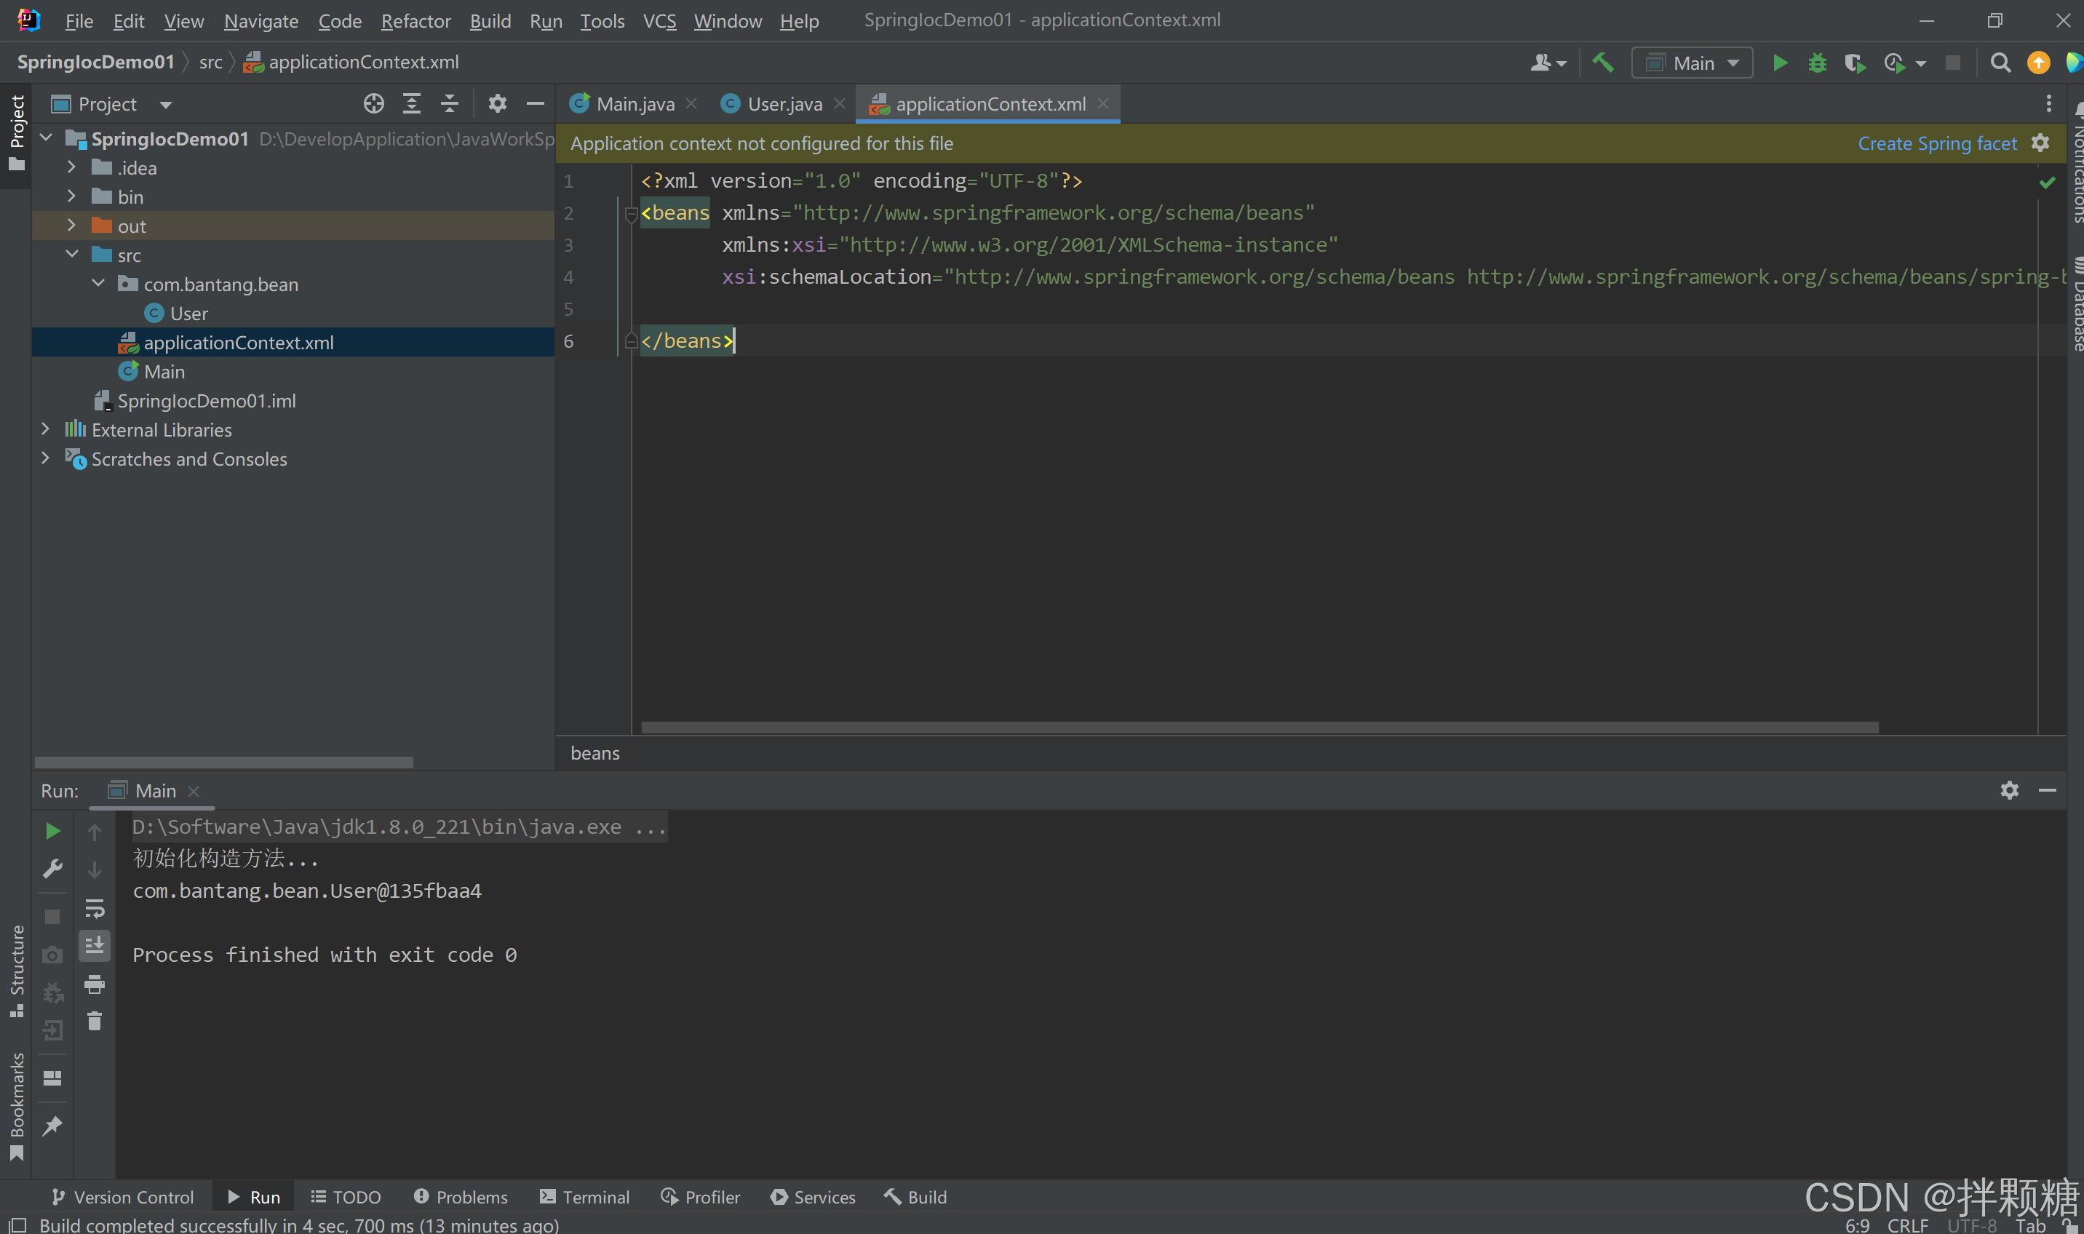Collapse the src folder node
The width and height of the screenshot is (2084, 1234).
(71, 255)
